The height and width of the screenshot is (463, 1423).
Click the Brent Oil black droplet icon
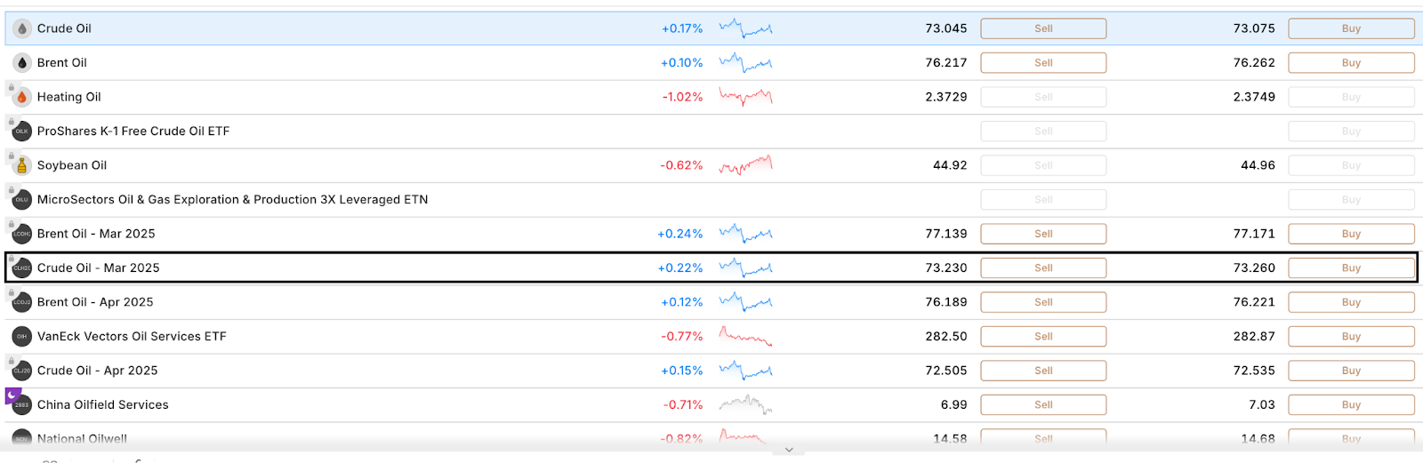tap(22, 63)
